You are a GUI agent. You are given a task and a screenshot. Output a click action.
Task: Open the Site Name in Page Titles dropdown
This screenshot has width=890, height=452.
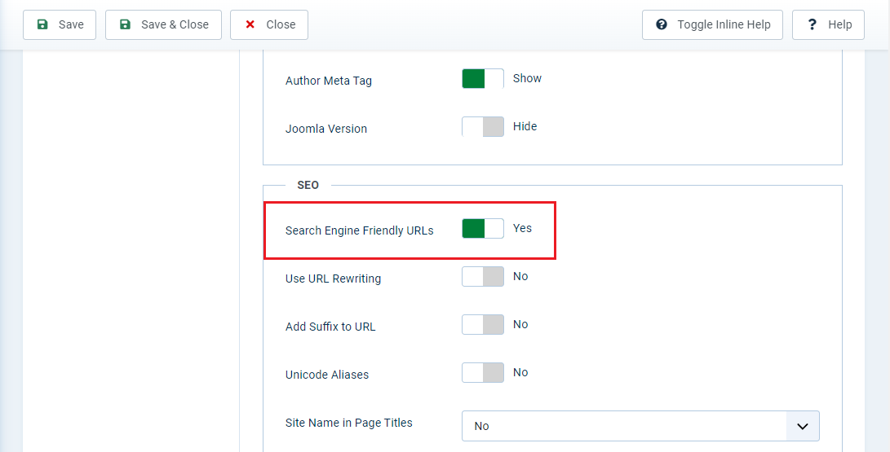pyautogui.click(x=640, y=426)
